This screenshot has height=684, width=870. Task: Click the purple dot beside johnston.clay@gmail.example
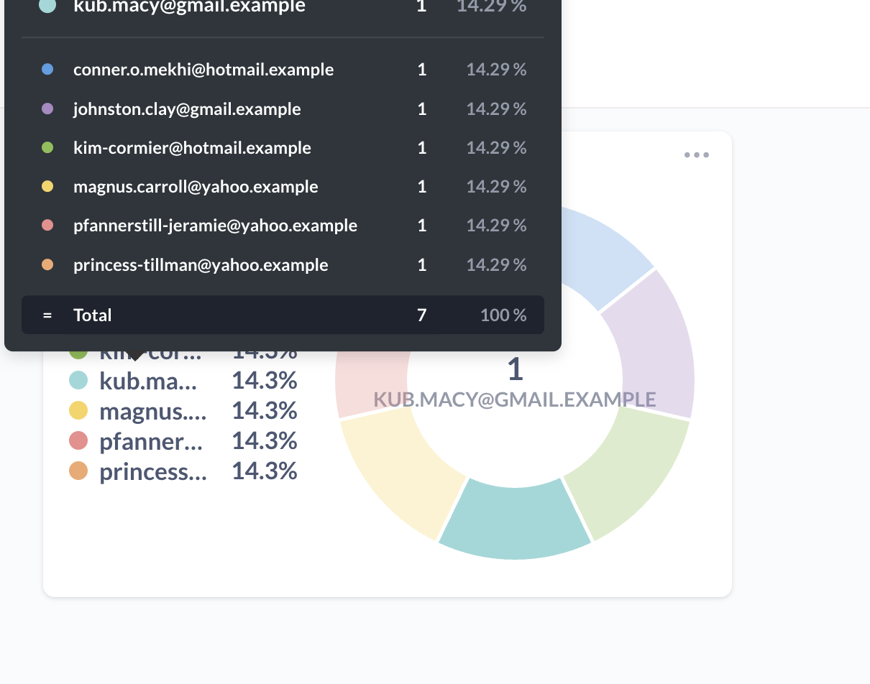coord(46,108)
